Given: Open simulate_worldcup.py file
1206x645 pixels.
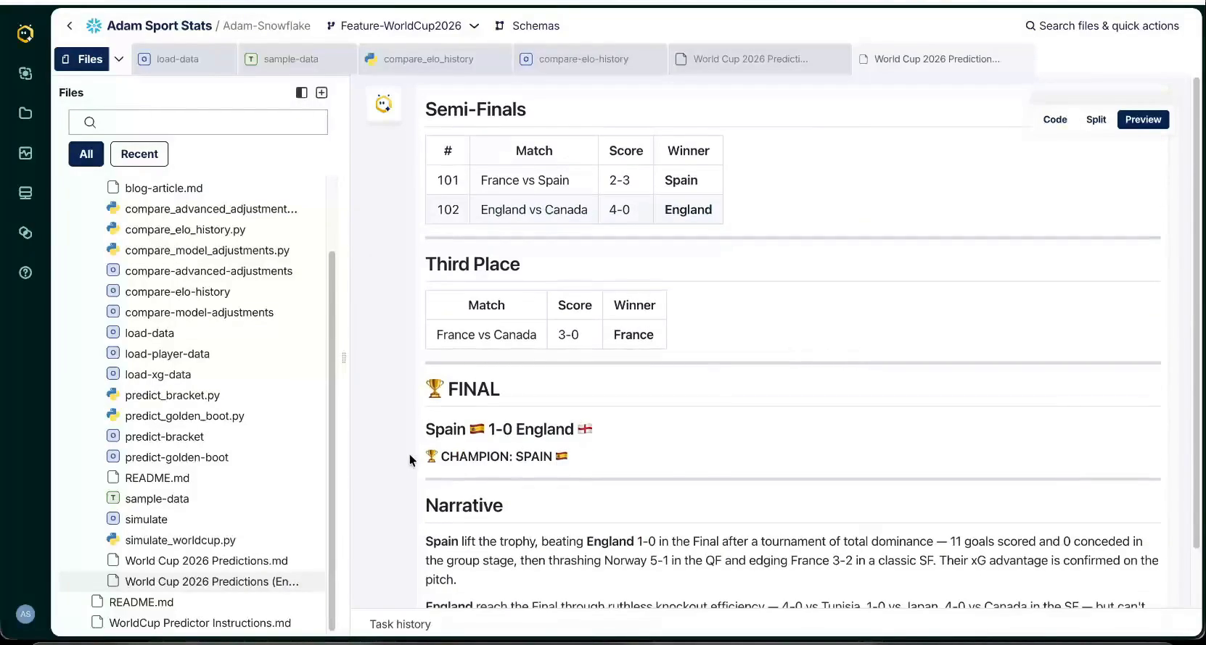Looking at the screenshot, I should [x=180, y=540].
